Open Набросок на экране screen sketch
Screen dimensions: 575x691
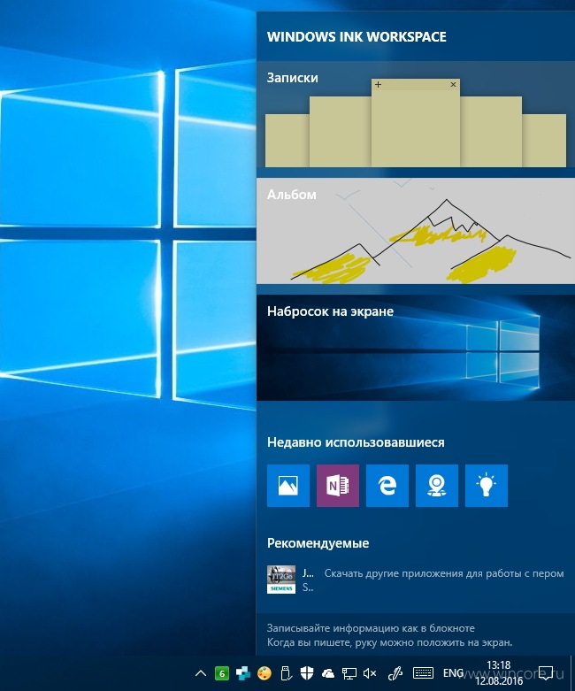pos(416,347)
